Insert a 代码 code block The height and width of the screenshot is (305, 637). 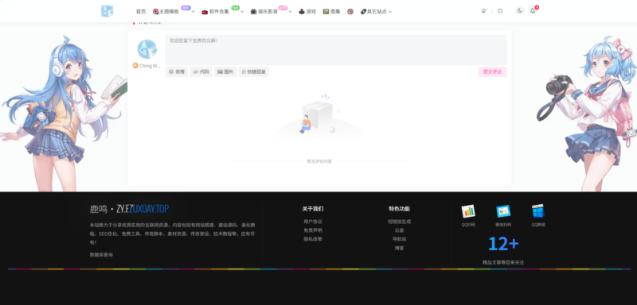201,71
